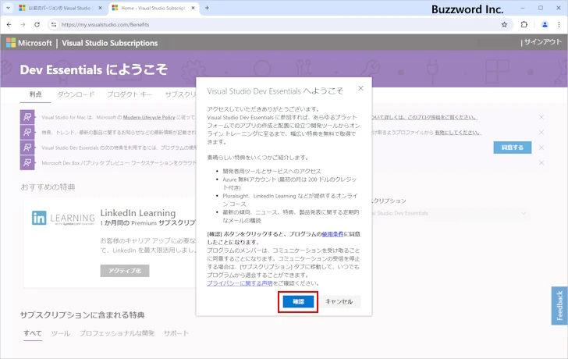Click notification icon for Dev Essentials 特典 row
This screenshot has height=359, width=568.
coord(27,148)
